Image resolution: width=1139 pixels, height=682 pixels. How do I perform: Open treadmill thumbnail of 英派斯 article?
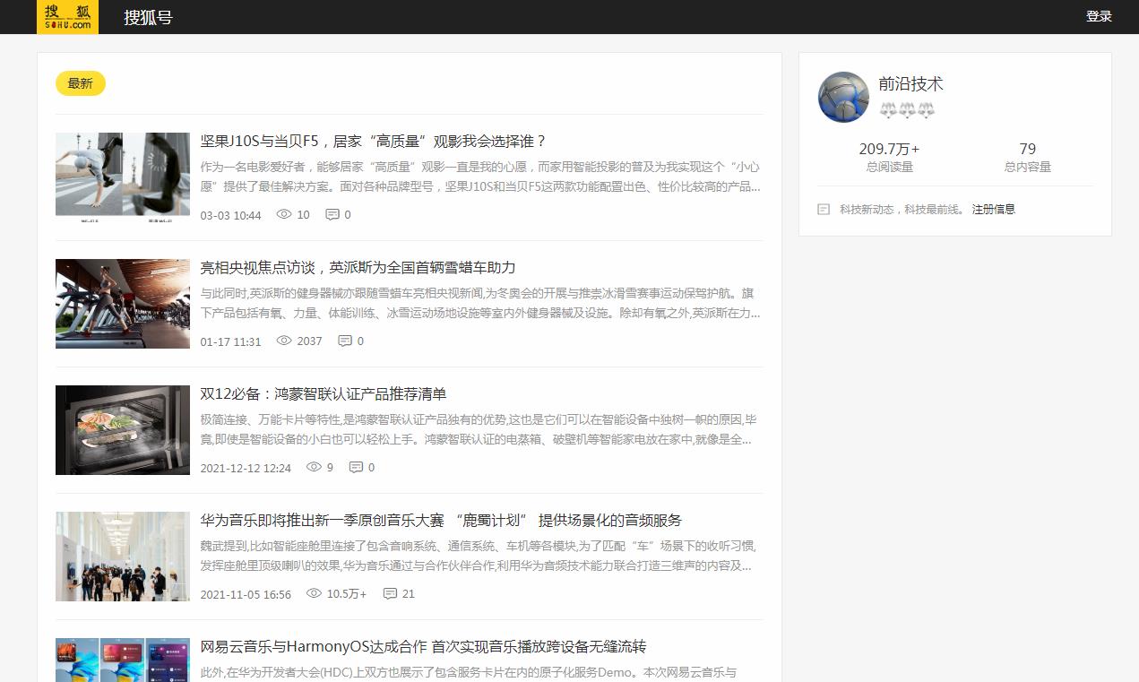123,304
